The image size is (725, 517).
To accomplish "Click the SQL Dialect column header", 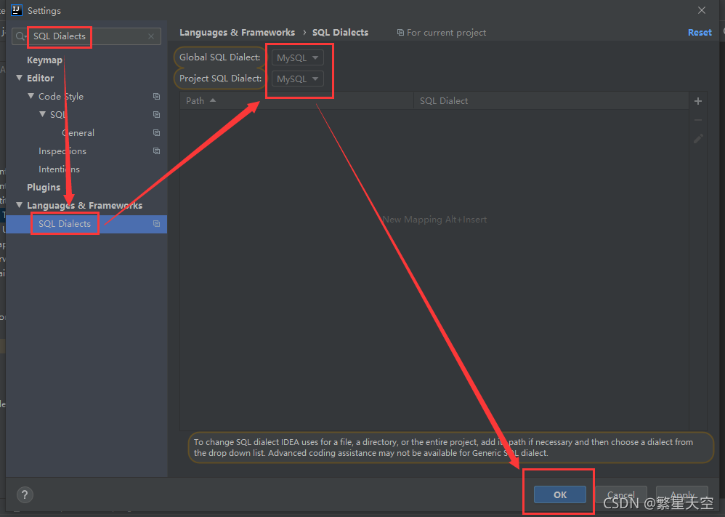I will (551, 100).
